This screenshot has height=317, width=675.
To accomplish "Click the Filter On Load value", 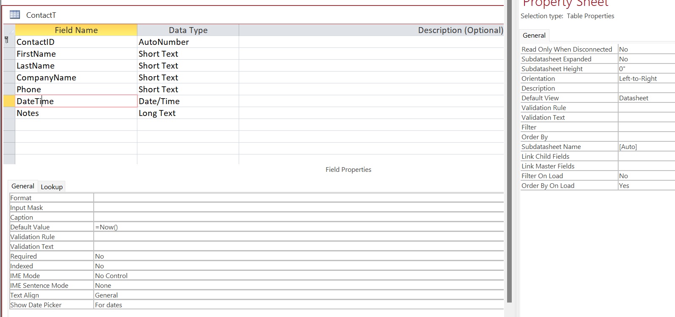I will point(645,176).
